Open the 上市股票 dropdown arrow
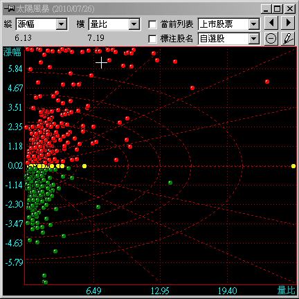Screen dimensions: 299x299 click(253, 24)
